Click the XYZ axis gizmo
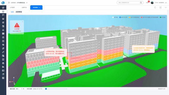The height and width of the screenshot is (95, 169). tap(13, 81)
